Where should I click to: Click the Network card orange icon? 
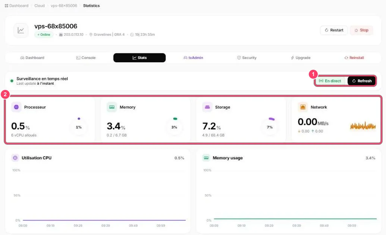pyautogui.click(x=303, y=107)
